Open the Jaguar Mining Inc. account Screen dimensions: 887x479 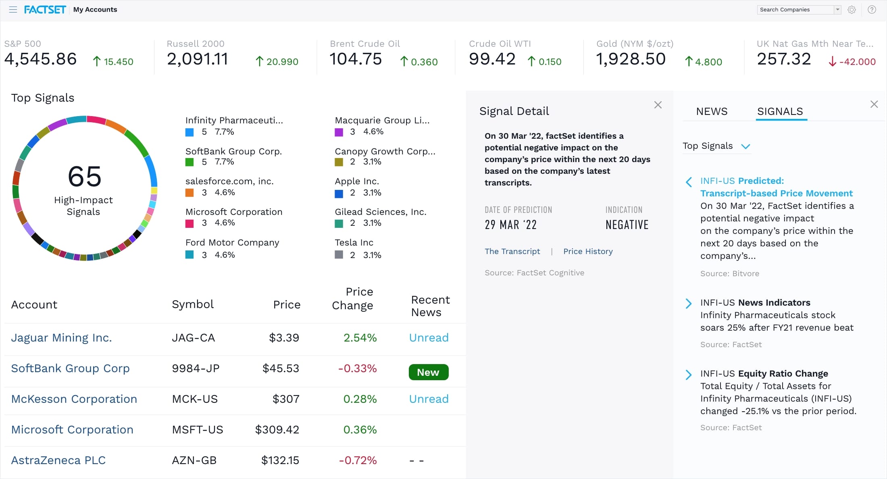coord(61,337)
